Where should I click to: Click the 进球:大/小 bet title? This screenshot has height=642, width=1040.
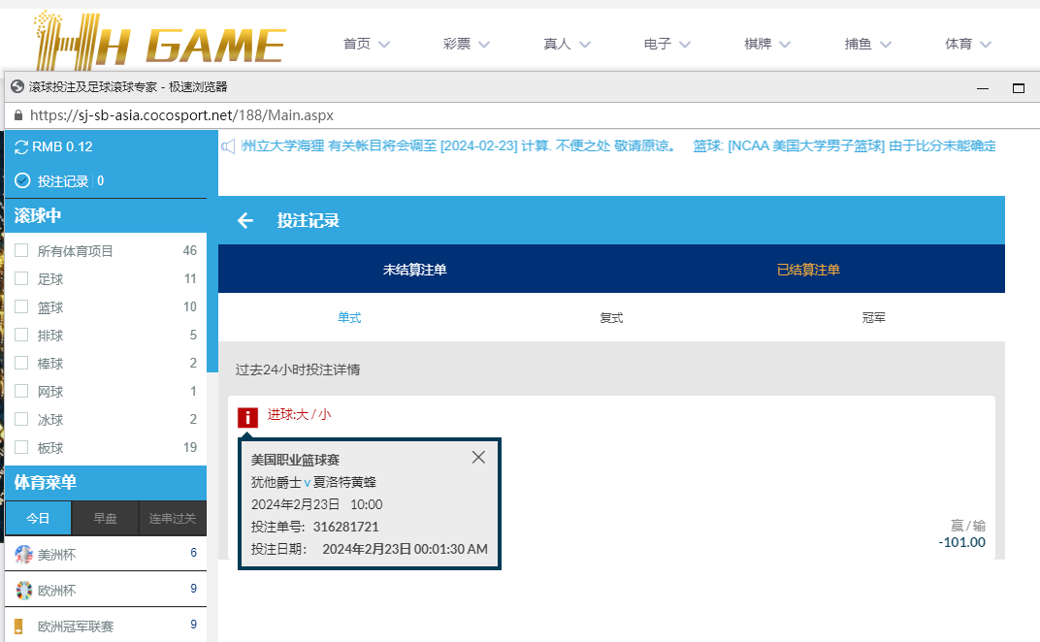(299, 414)
